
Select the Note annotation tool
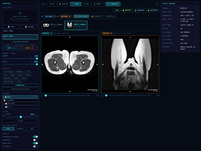(97, 4)
